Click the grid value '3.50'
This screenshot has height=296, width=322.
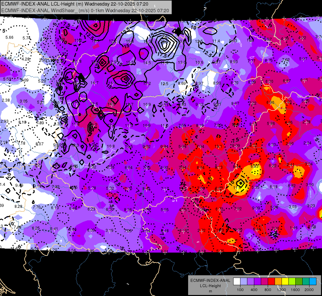coord(310,185)
